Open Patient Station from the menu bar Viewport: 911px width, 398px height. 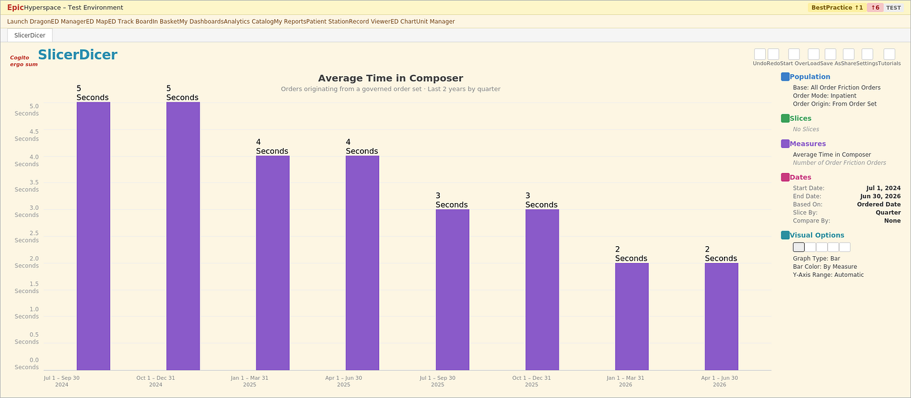point(328,21)
